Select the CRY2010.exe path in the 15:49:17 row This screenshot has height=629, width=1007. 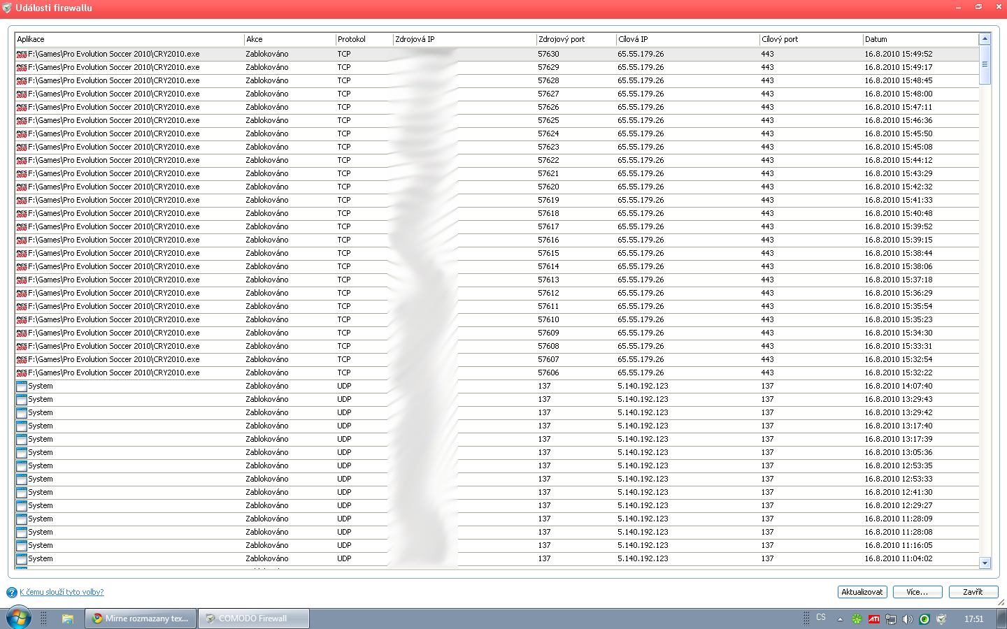coord(114,68)
